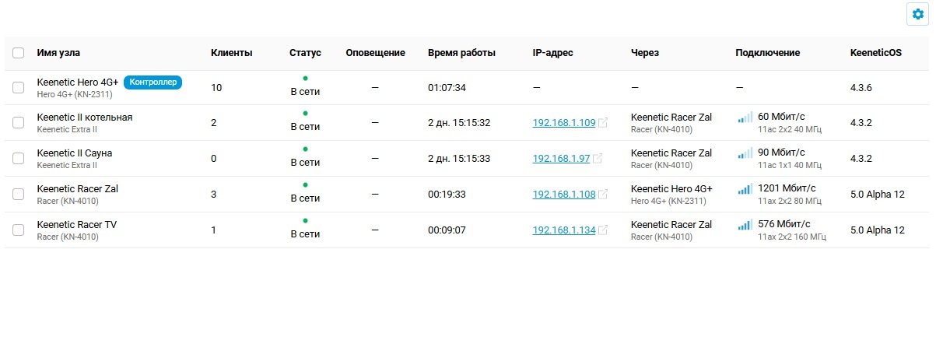The height and width of the screenshot is (358, 936).
Task: Click green status dot for Keenetic Hero 4G+
Action: [305, 78]
